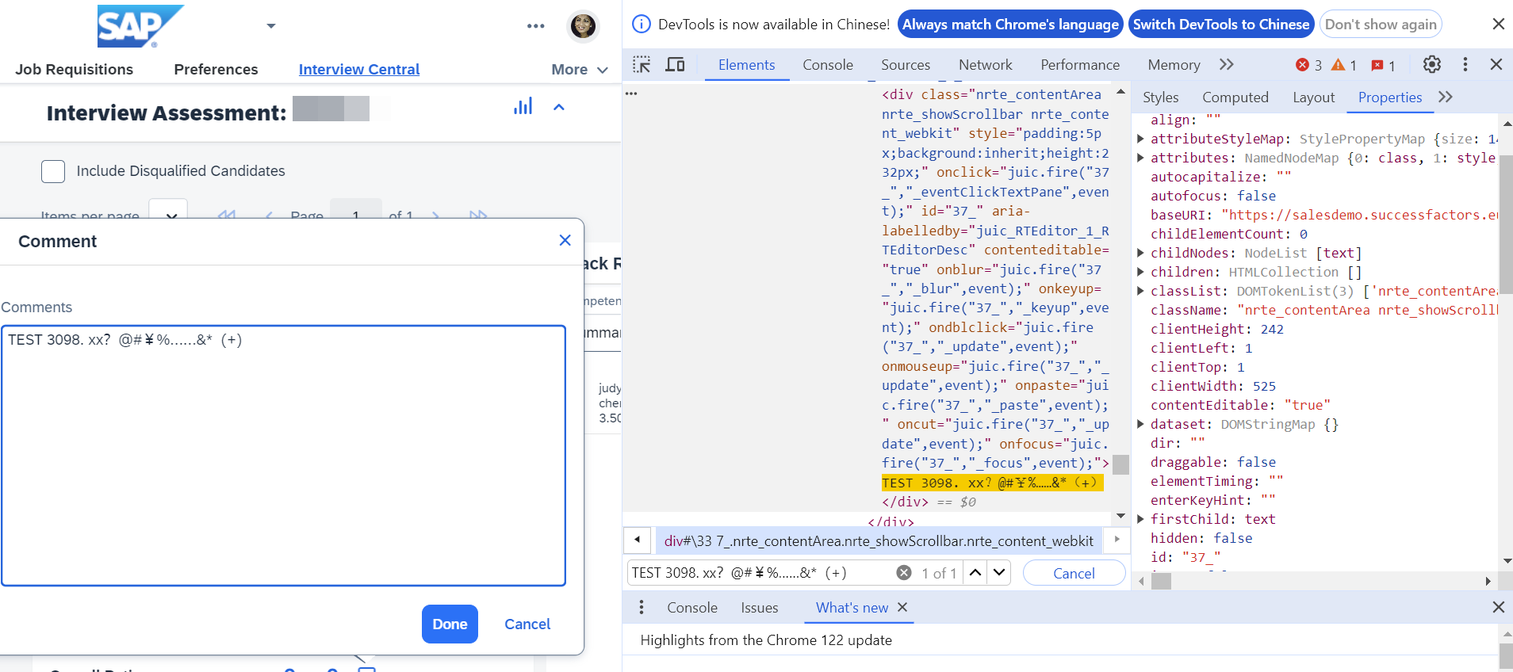1513x672 pixels.
Task: Open the Network panel tab
Action: click(986, 65)
